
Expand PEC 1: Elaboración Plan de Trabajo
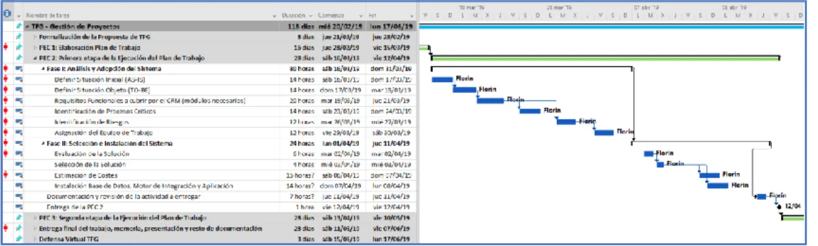[x=35, y=47]
